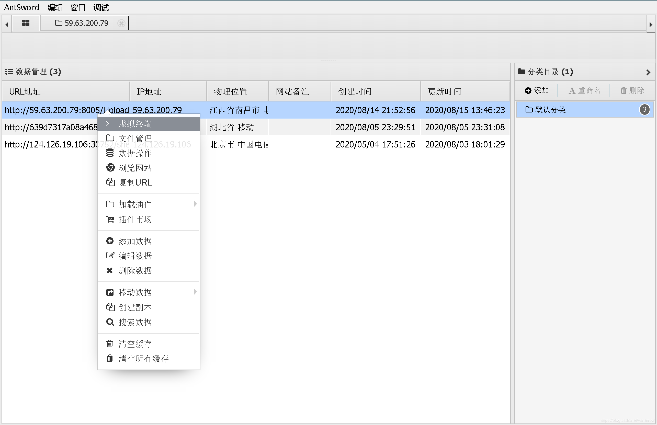Click the terminal prompt icon beside 虚拟终端
This screenshot has height=425, width=657.
tap(110, 124)
